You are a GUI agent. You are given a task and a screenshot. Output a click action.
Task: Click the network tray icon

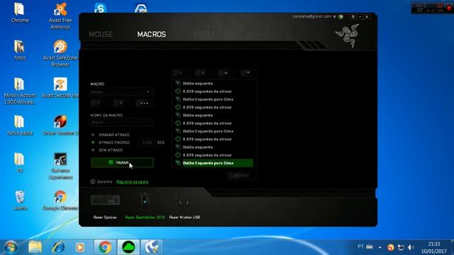[x=401, y=247]
